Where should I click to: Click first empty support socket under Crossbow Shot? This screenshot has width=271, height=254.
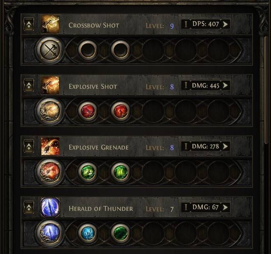pyautogui.click(x=88, y=51)
